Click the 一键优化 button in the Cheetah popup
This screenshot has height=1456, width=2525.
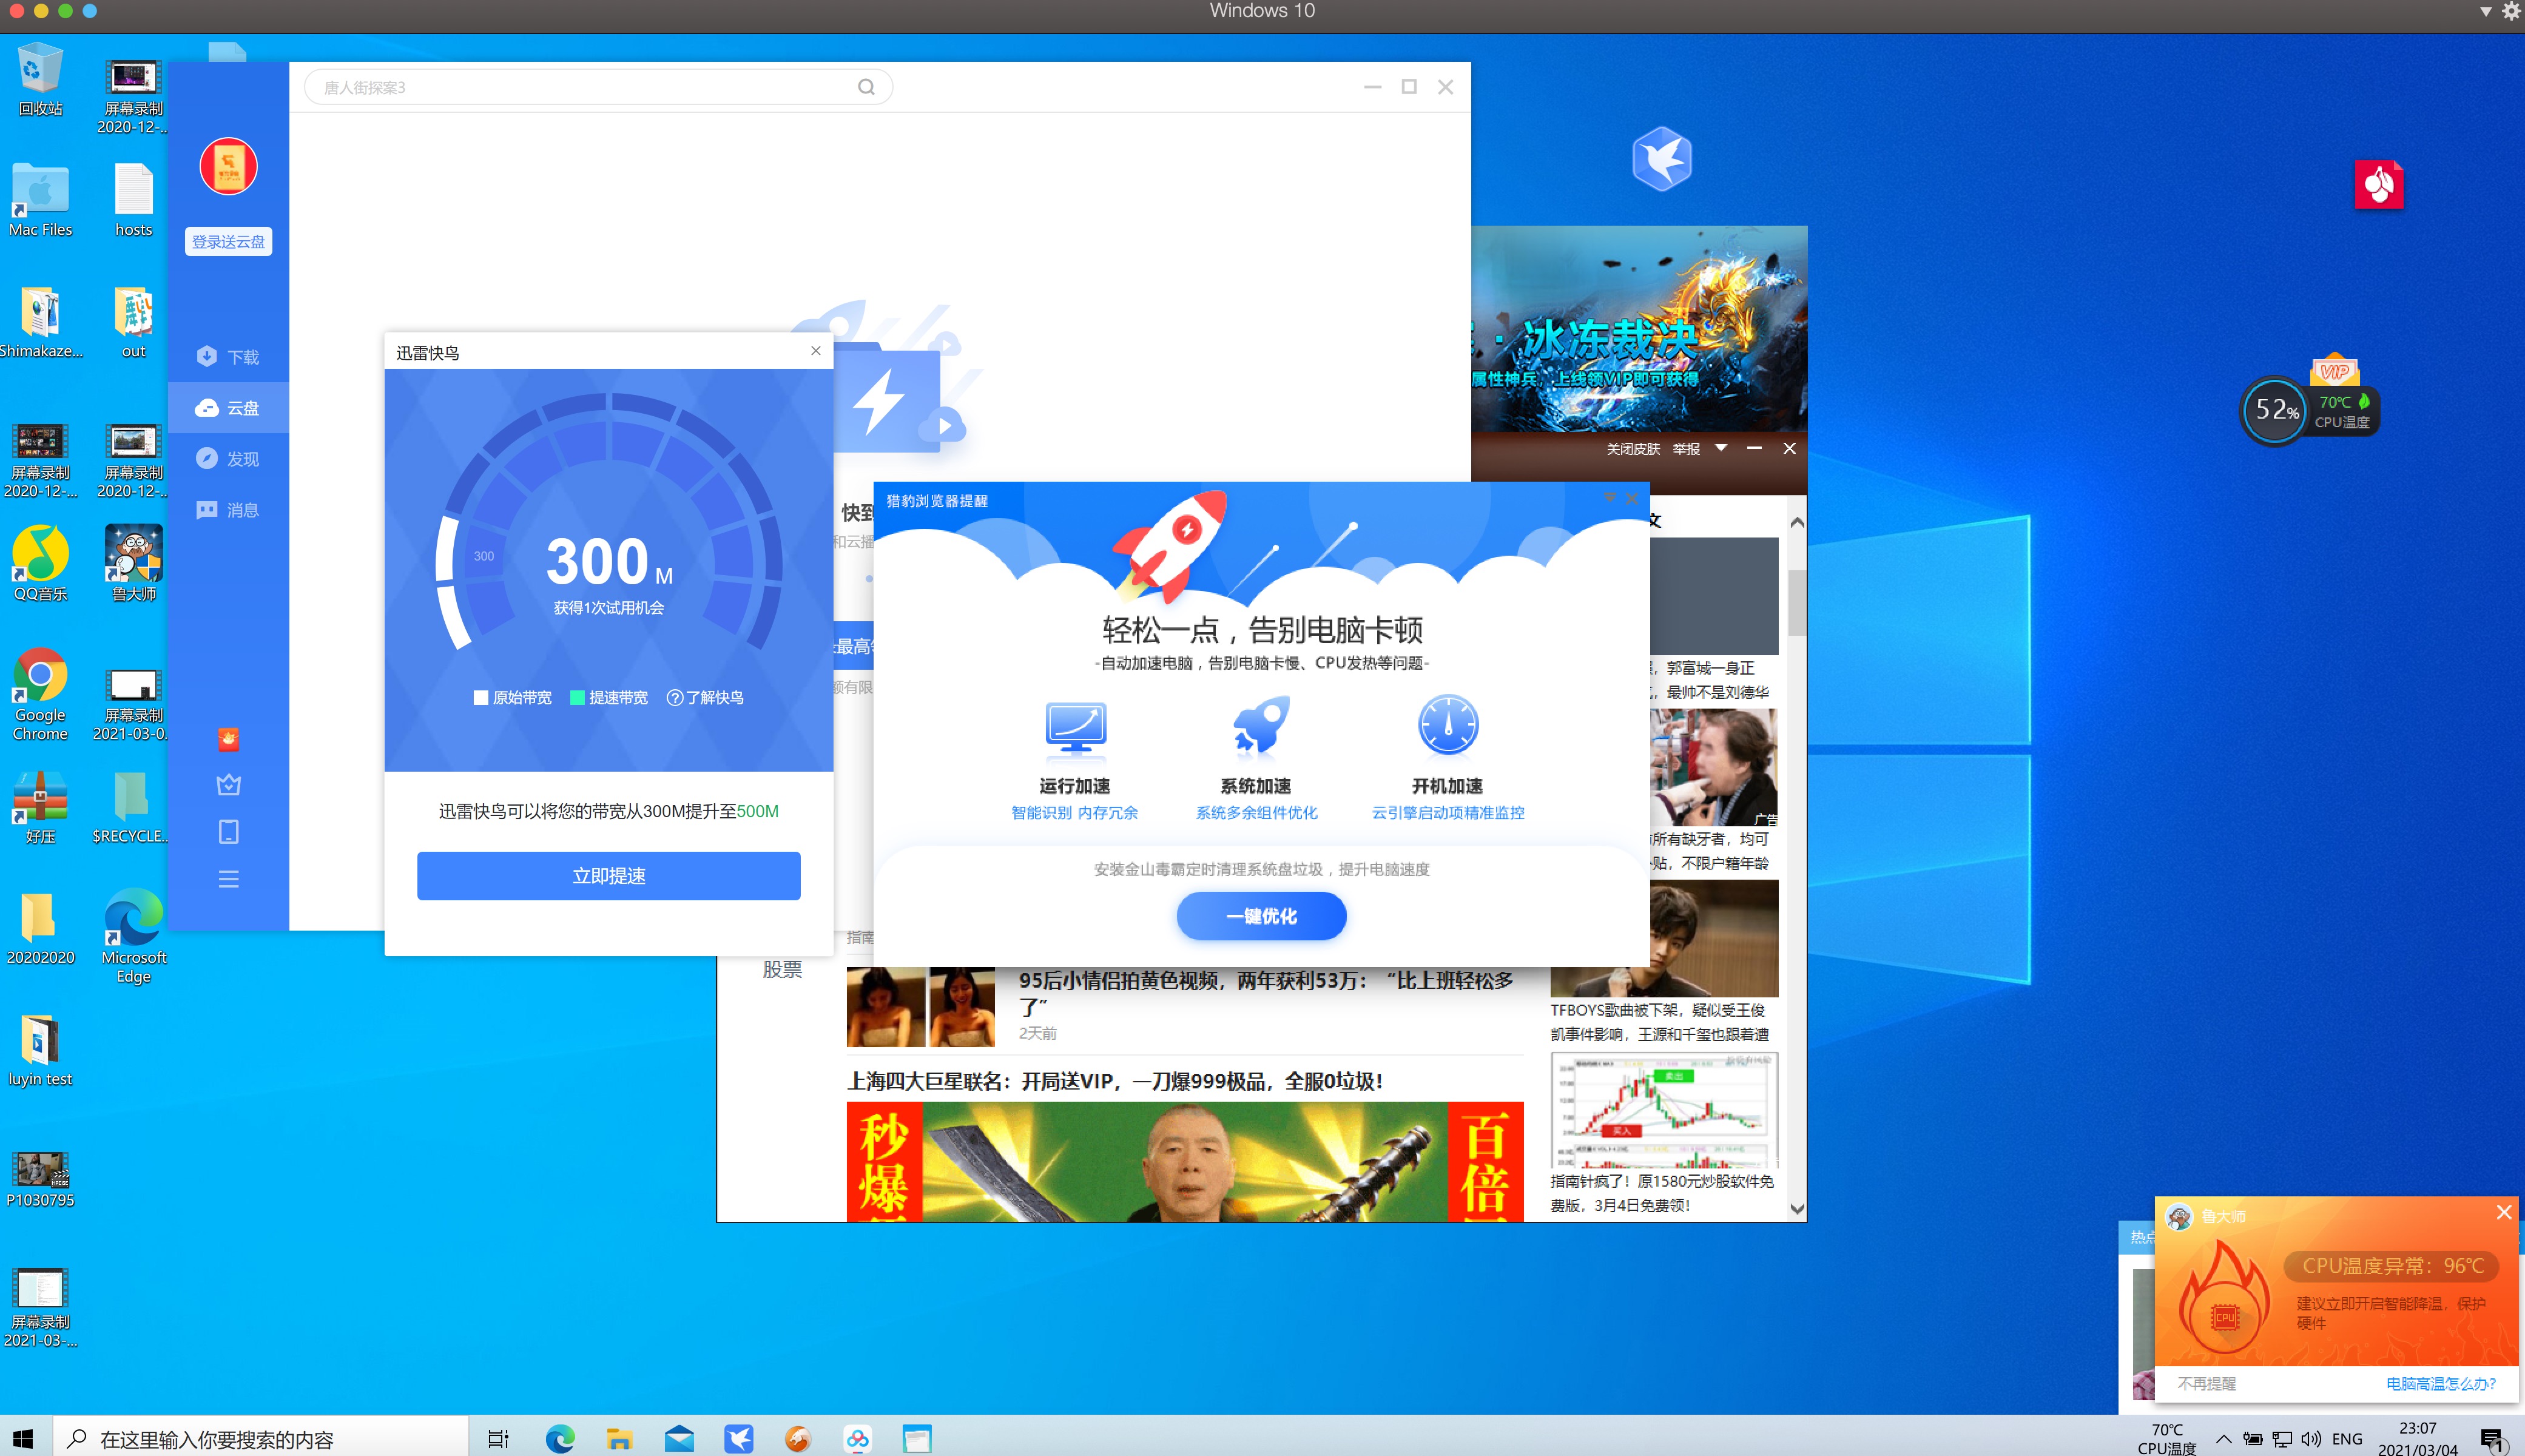pyautogui.click(x=1261, y=916)
